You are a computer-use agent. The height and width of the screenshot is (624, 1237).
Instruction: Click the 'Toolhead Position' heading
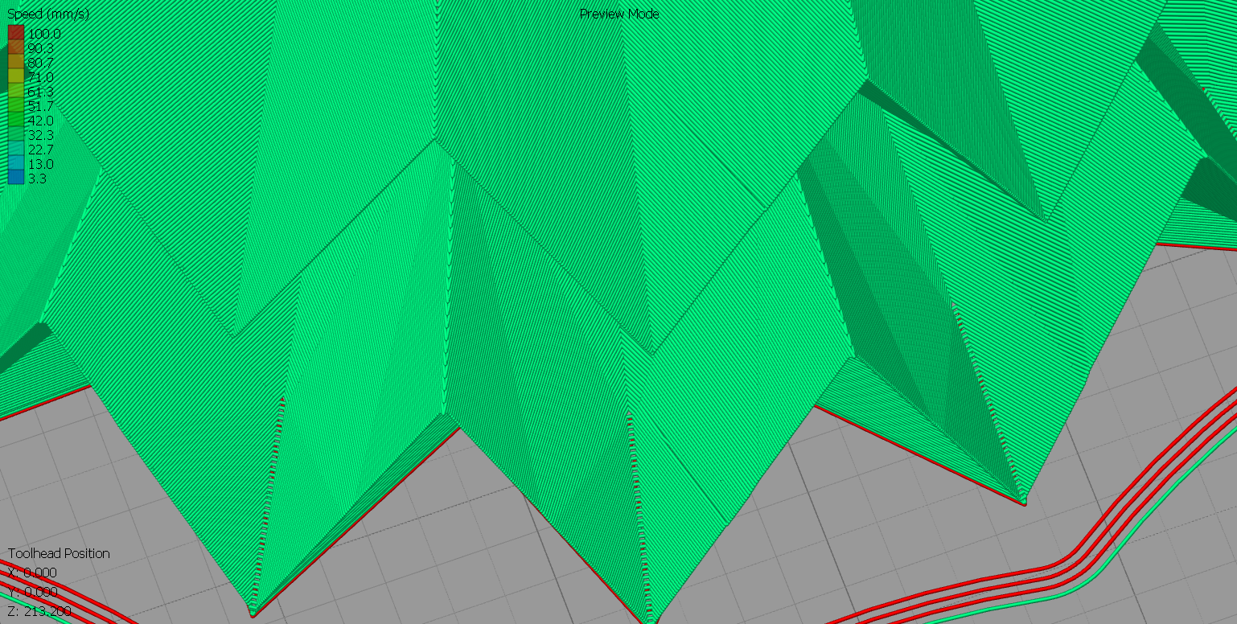(59, 553)
